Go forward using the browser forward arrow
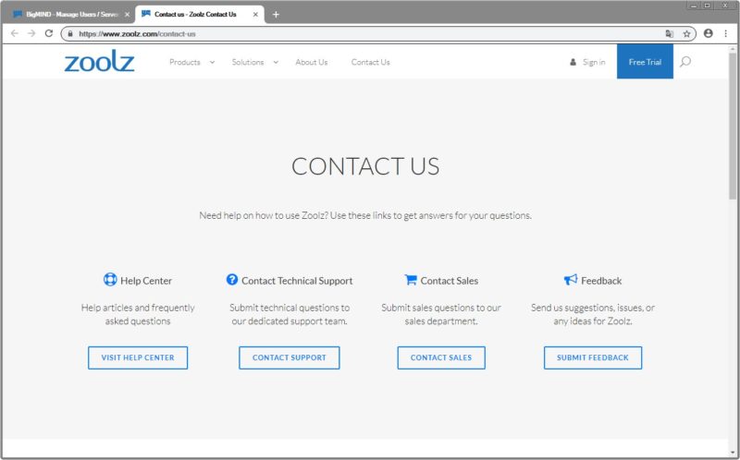 point(31,33)
